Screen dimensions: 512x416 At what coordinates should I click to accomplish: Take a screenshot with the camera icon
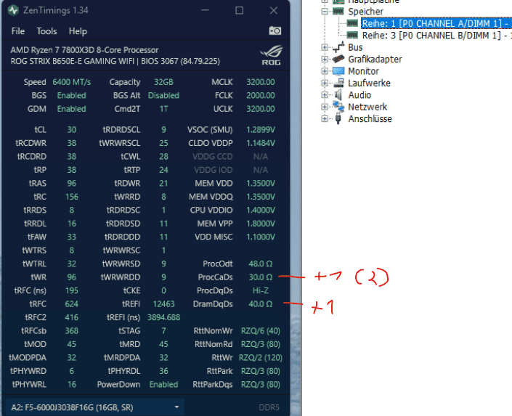[275, 30]
